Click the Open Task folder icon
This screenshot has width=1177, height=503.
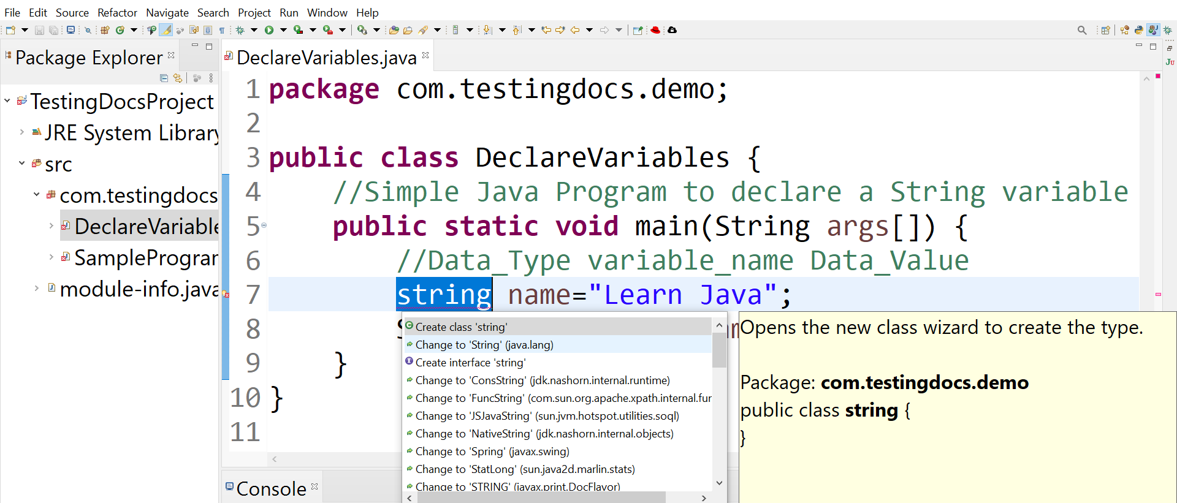[x=408, y=30]
